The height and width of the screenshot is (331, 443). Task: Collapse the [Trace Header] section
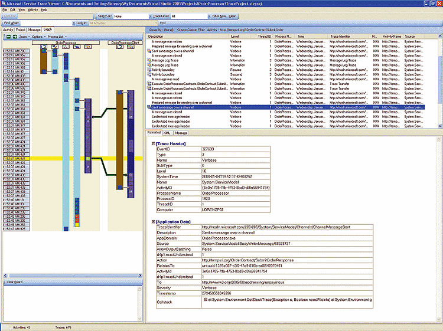(154, 143)
